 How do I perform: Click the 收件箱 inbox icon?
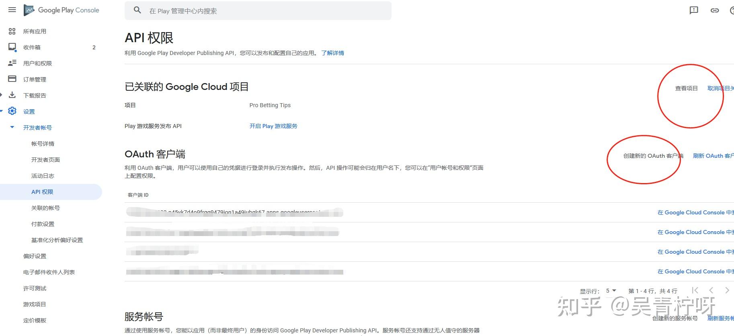(12, 47)
